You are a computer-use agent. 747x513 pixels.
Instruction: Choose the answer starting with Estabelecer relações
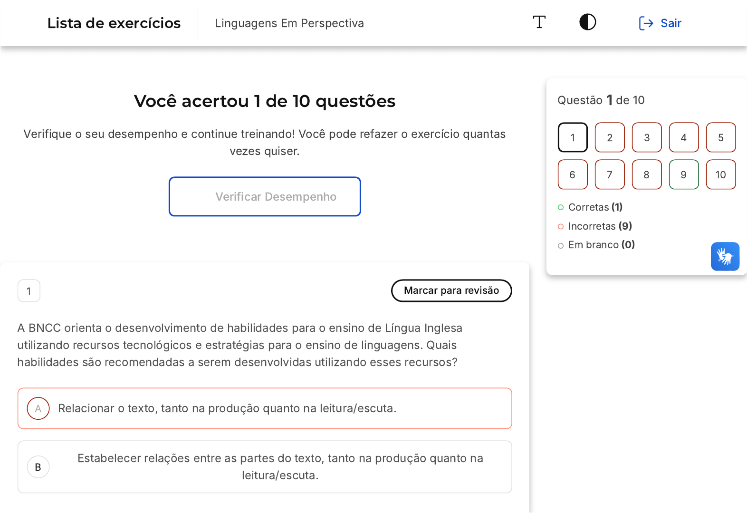[280, 466]
